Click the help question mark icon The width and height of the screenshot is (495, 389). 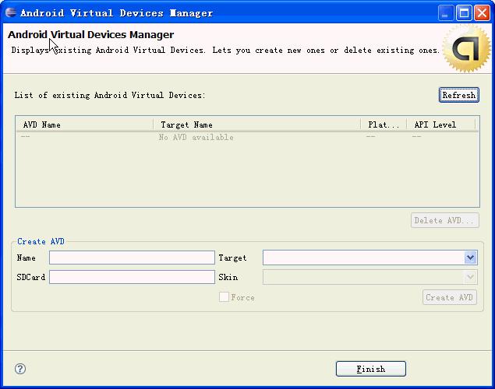click(x=20, y=369)
